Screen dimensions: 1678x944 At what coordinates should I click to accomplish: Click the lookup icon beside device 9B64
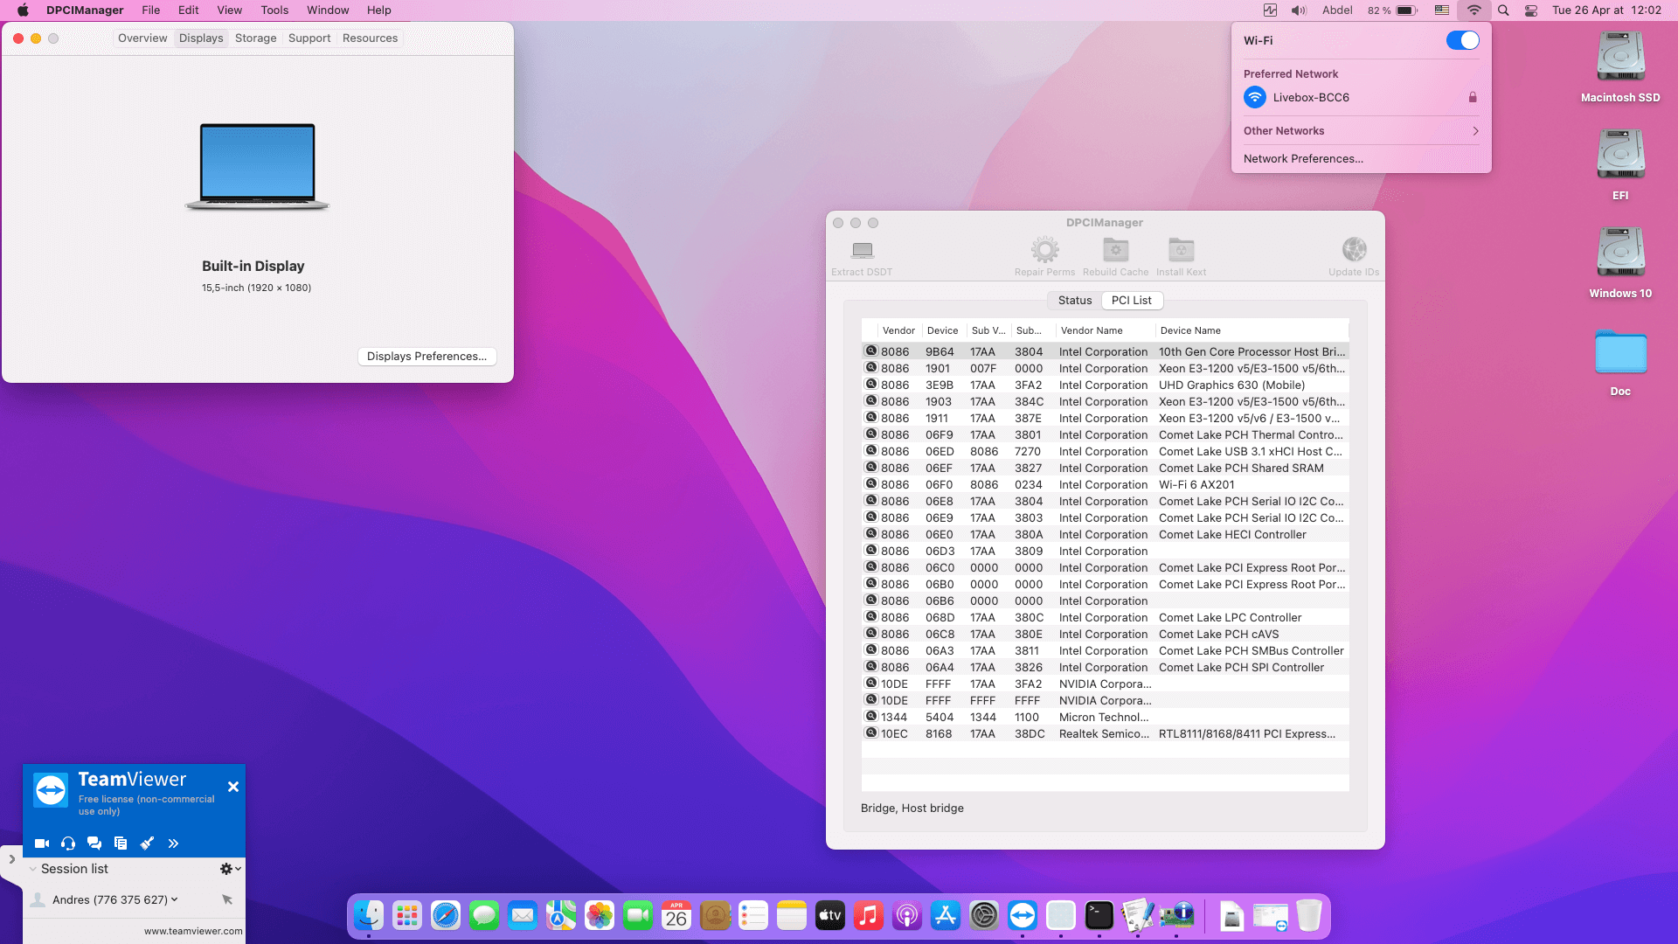(871, 351)
